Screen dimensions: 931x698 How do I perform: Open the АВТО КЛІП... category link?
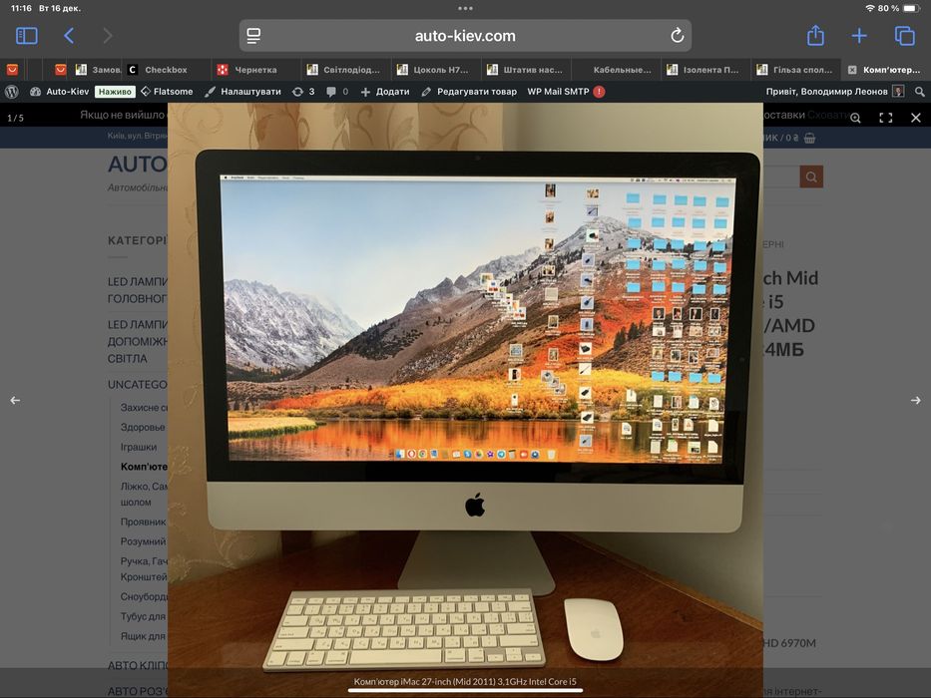(138, 665)
